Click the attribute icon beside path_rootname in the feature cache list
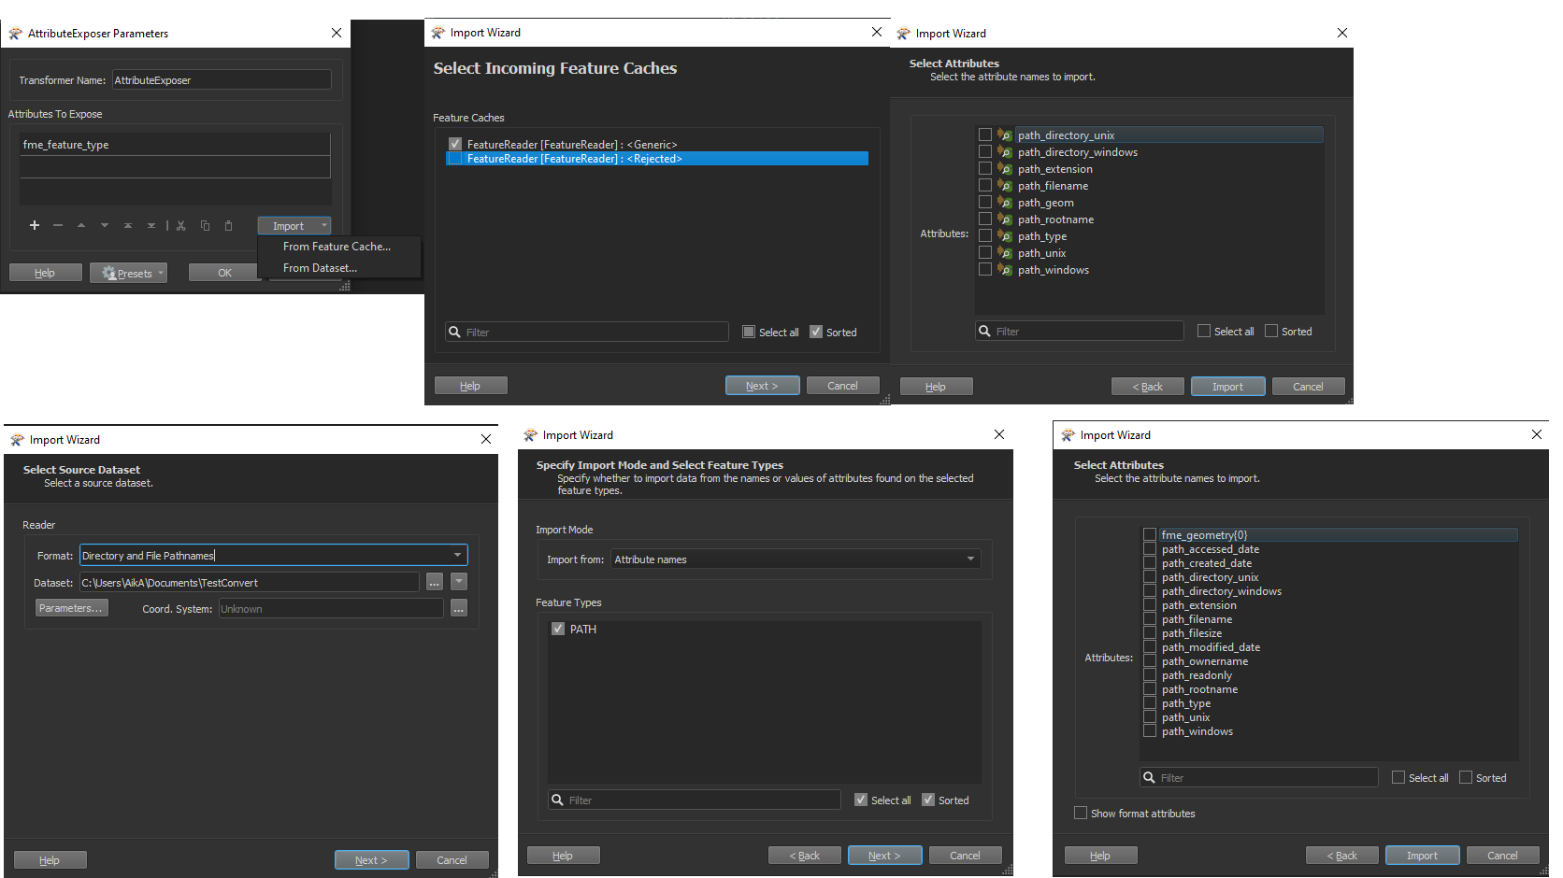This screenshot has width=1563, height=878. pyautogui.click(x=1004, y=219)
